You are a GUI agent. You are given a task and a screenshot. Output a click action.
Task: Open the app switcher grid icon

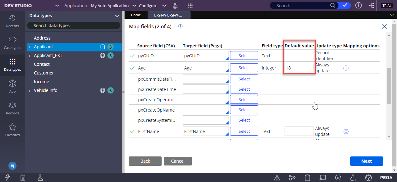190,6
